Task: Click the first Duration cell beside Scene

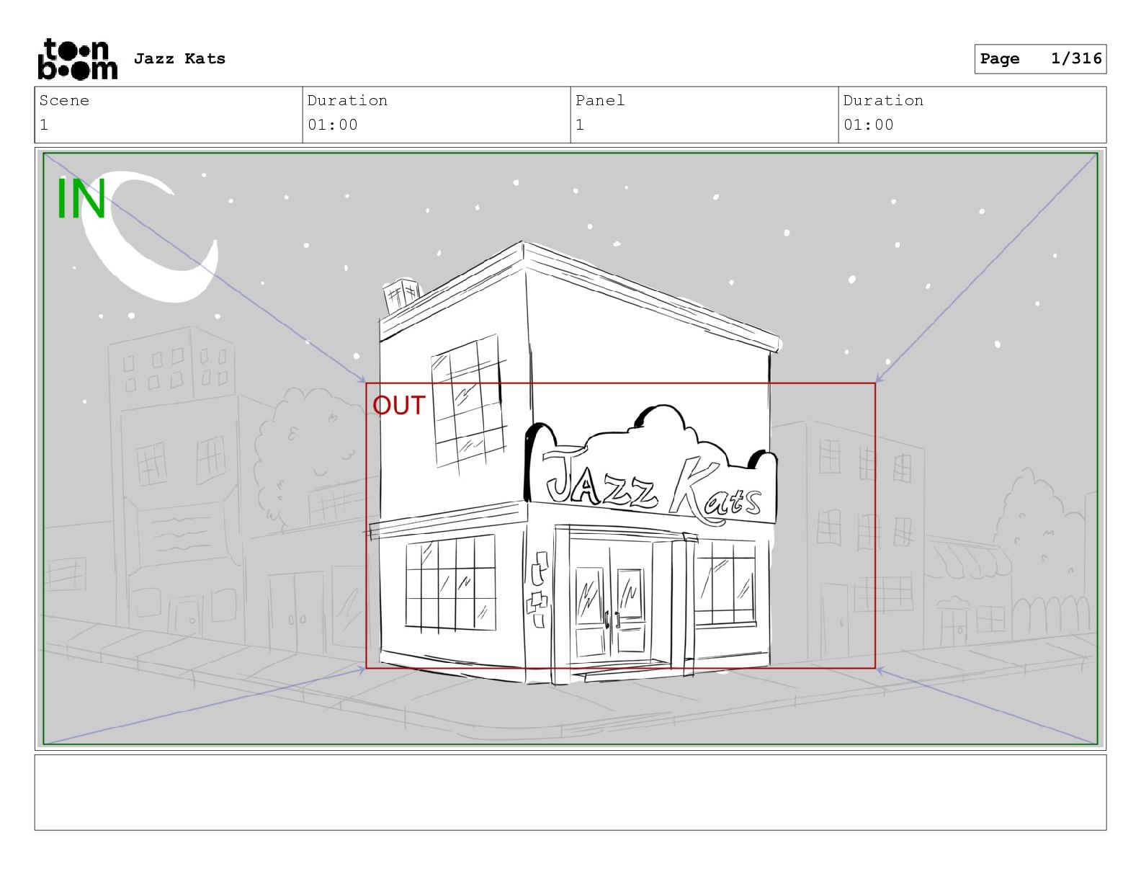Action: point(437,115)
